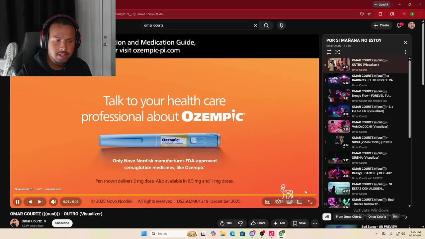
Task: Open File Explorer from taskbar
Action: (223, 234)
